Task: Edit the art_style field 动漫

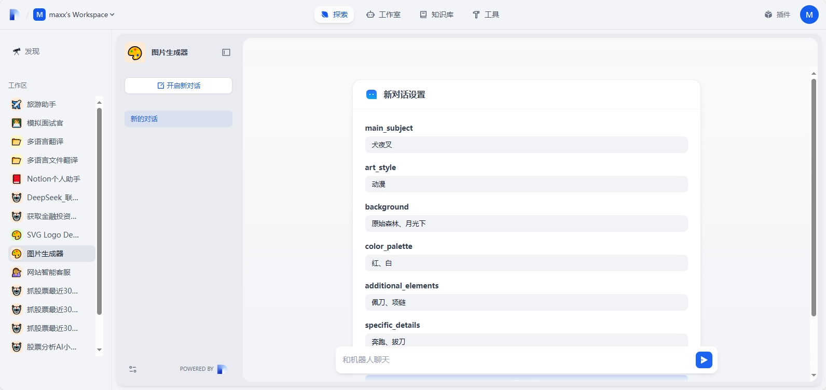Action: [526, 184]
